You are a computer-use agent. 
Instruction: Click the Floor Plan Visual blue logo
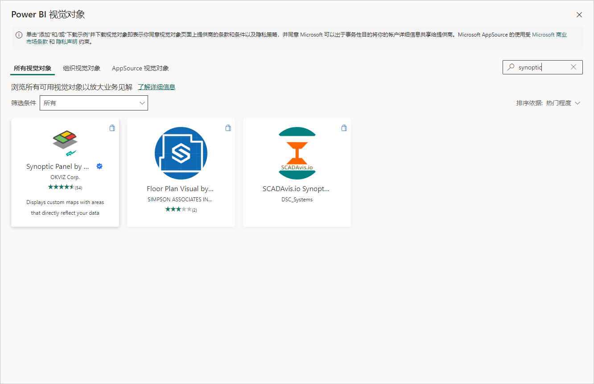[181, 153]
